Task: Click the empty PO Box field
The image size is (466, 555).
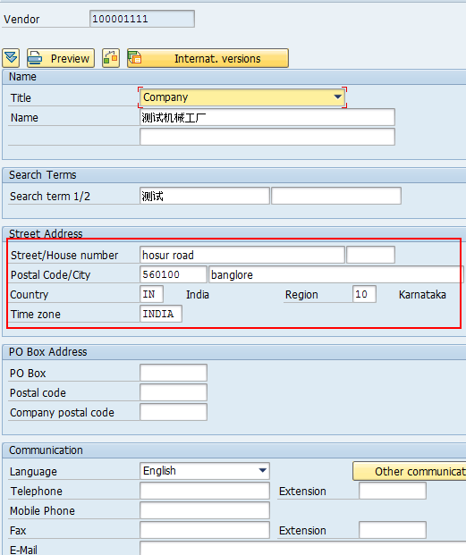Action: (x=174, y=373)
